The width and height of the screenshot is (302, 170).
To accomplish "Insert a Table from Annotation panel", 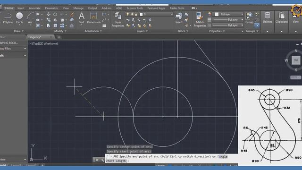I will click(104, 25).
